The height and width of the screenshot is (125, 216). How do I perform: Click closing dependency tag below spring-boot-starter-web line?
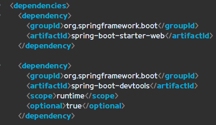tap(47, 46)
